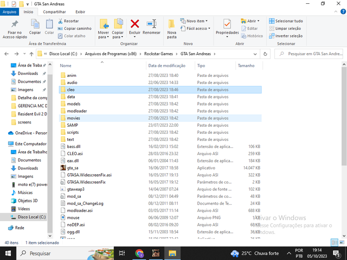Open the Arquivo menu tab
Screen dimensions: 347x260
(10, 12)
